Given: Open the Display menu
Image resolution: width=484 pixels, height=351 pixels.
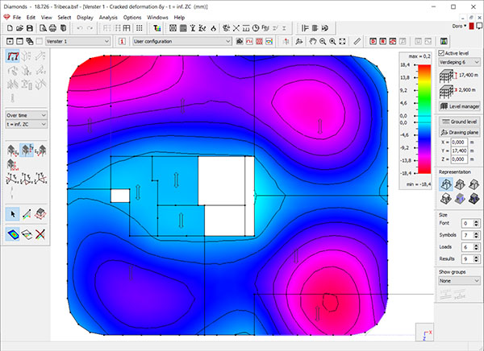Looking at the screenshot, I should click(x=85, y=18).
